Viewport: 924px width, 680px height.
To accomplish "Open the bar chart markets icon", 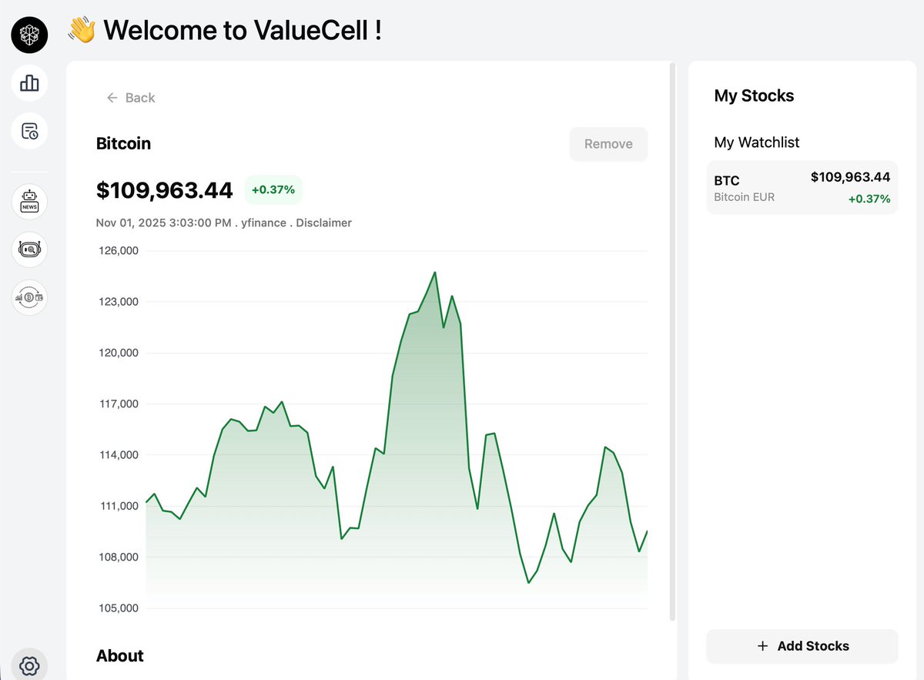I will pos(28,83).
